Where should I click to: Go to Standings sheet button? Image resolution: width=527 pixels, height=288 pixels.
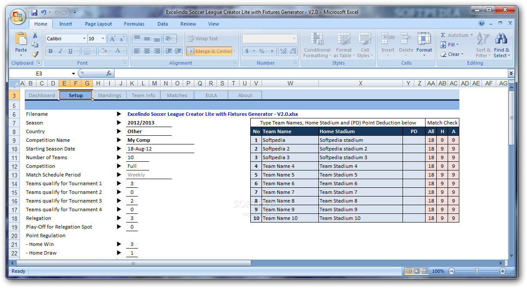tap(109, 95)
